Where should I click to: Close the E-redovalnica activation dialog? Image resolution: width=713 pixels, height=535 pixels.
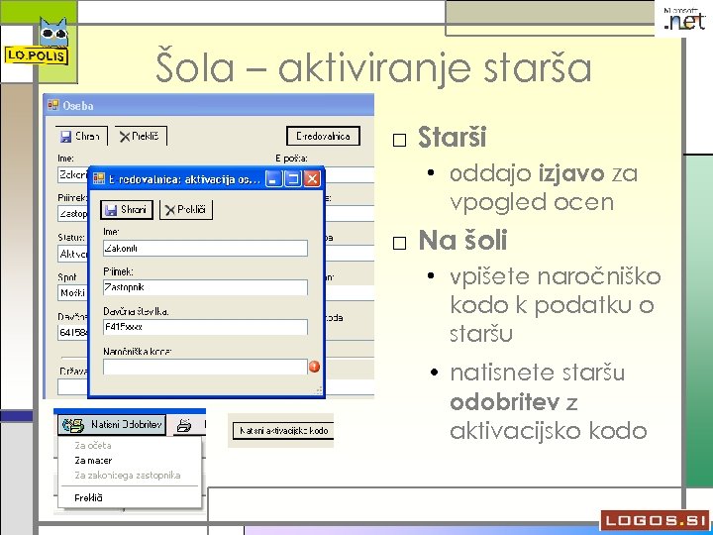coord(312,178)
